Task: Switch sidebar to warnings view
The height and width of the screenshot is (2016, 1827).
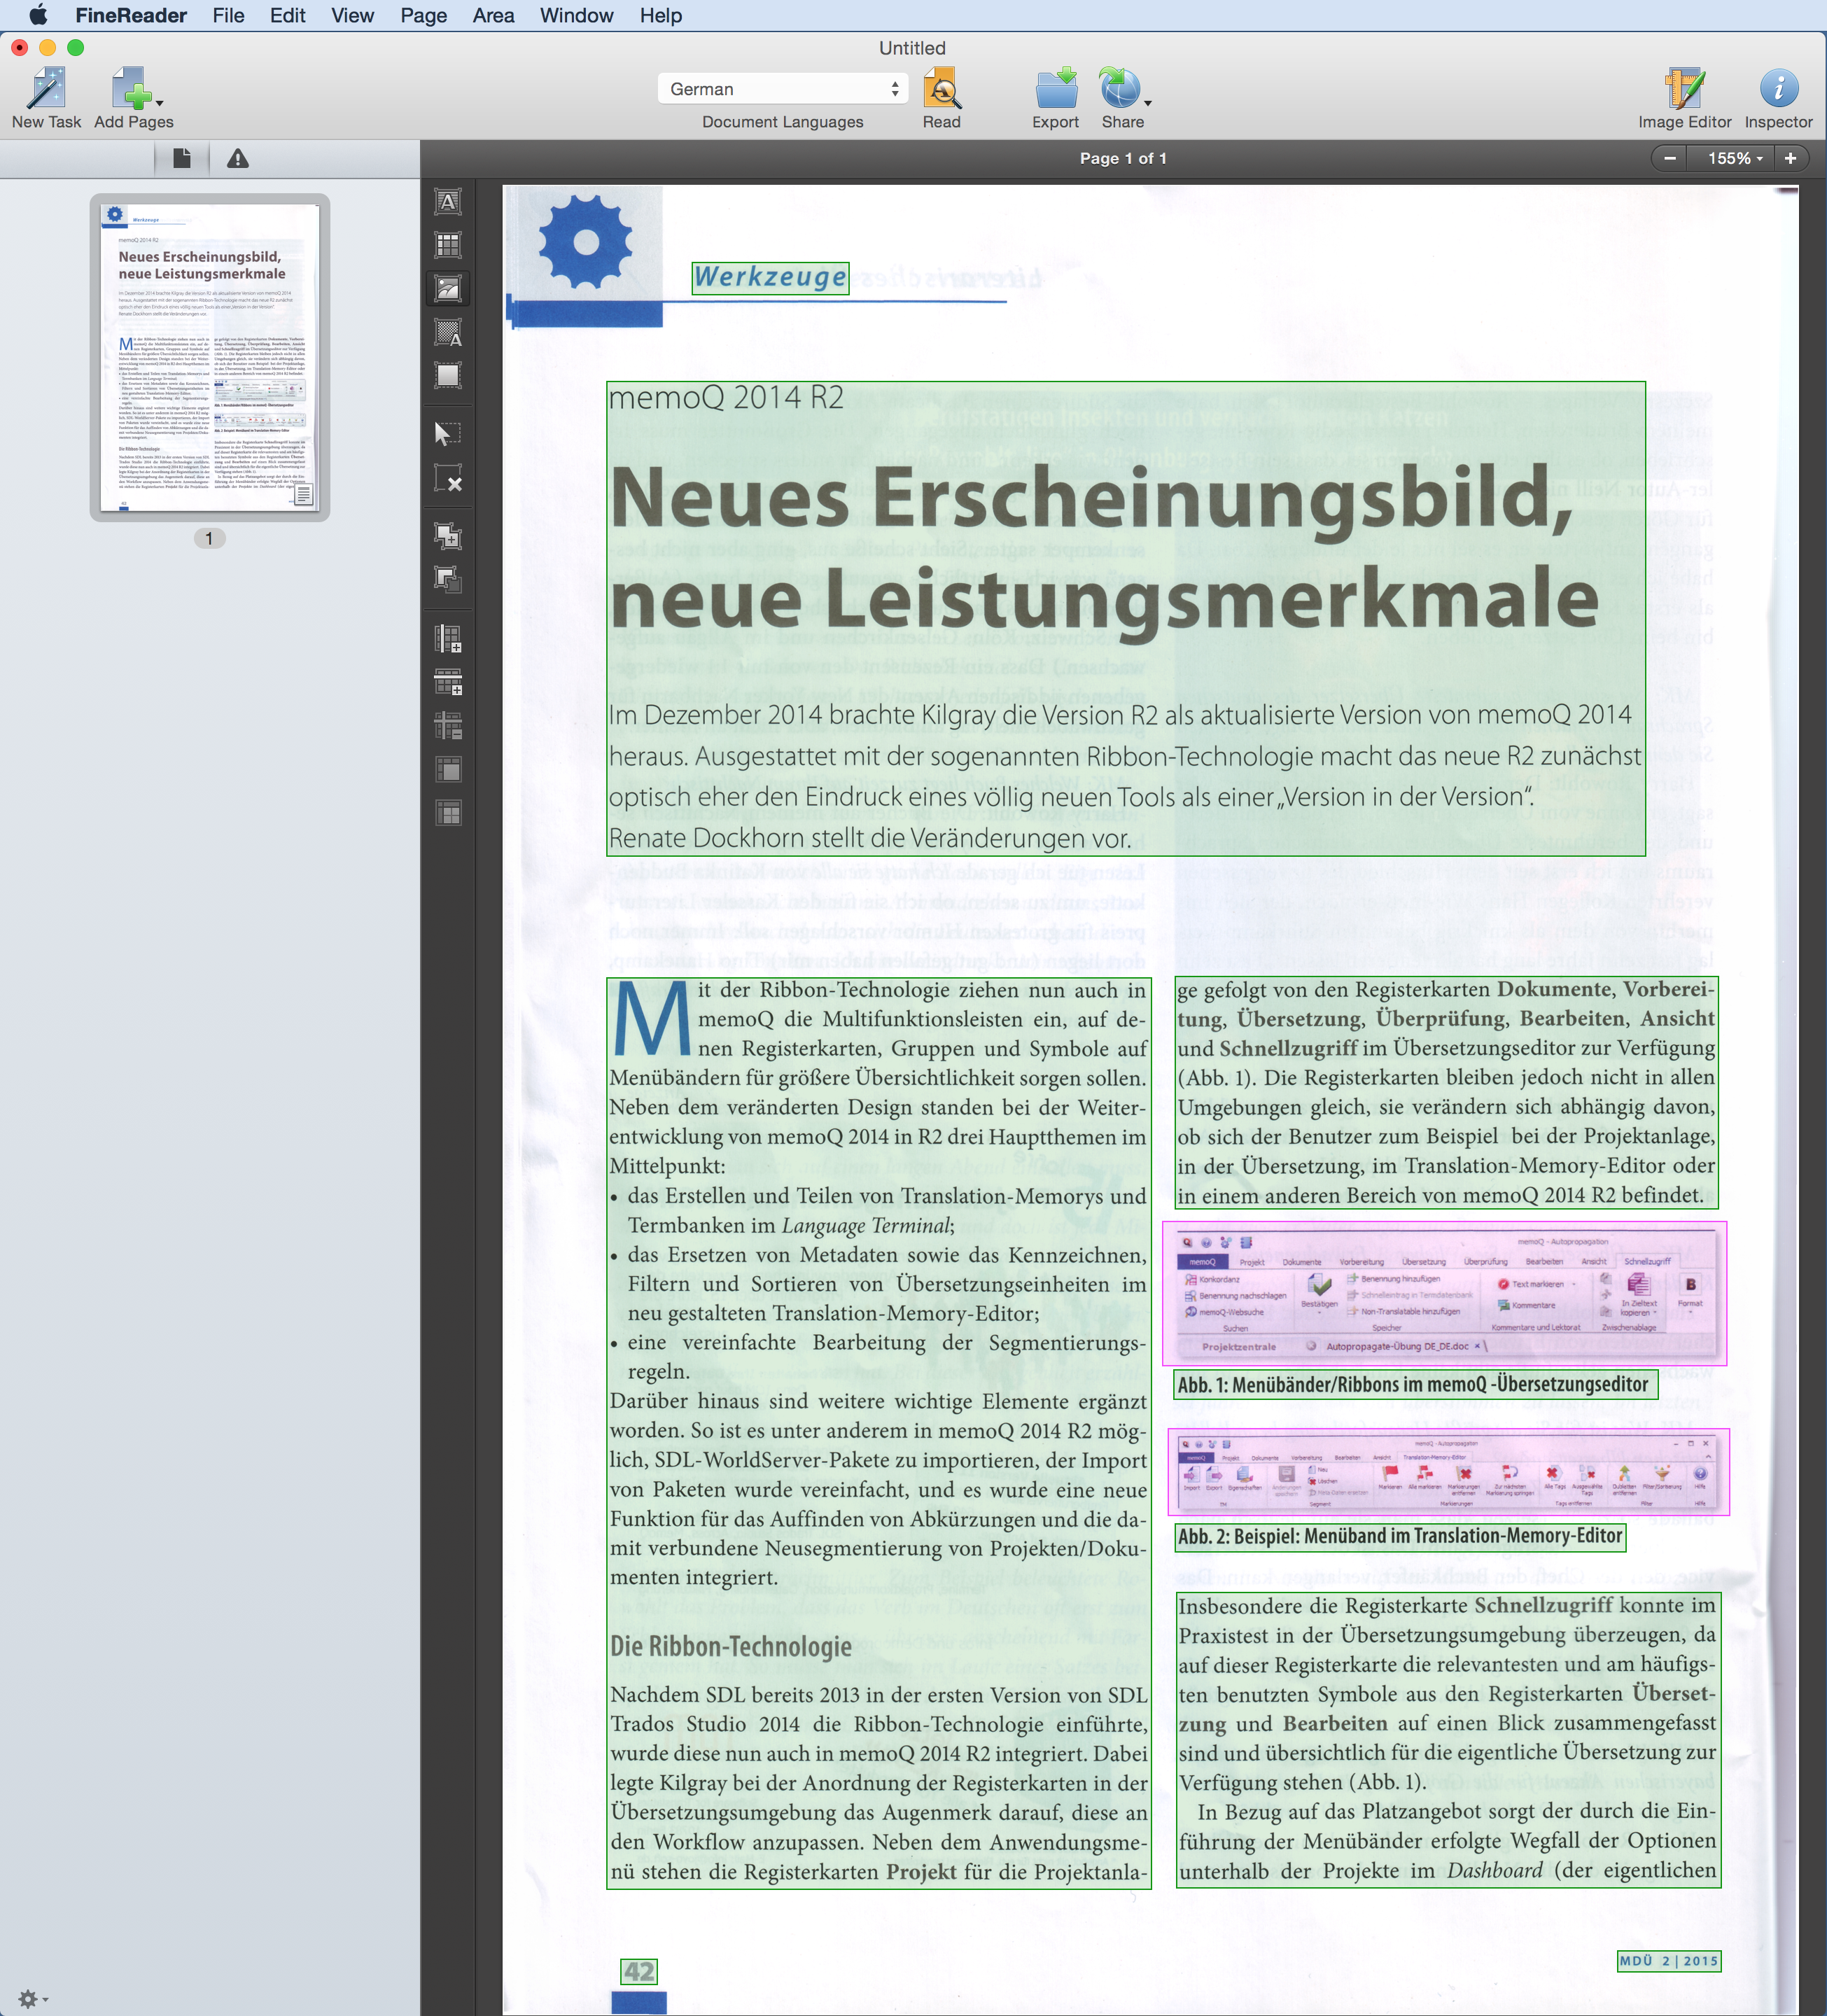Action: click(x=238, y=159)
